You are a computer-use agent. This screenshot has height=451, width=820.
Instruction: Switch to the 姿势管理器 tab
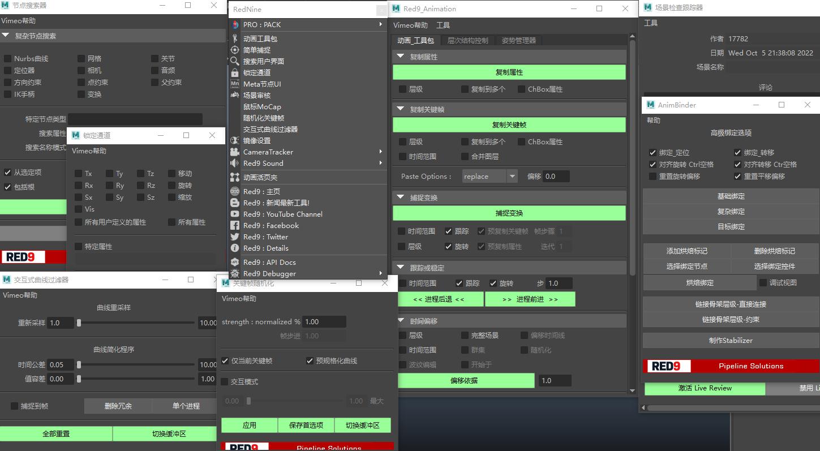click(x=518, y=41)
